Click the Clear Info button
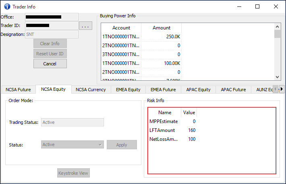 point(50,44)
